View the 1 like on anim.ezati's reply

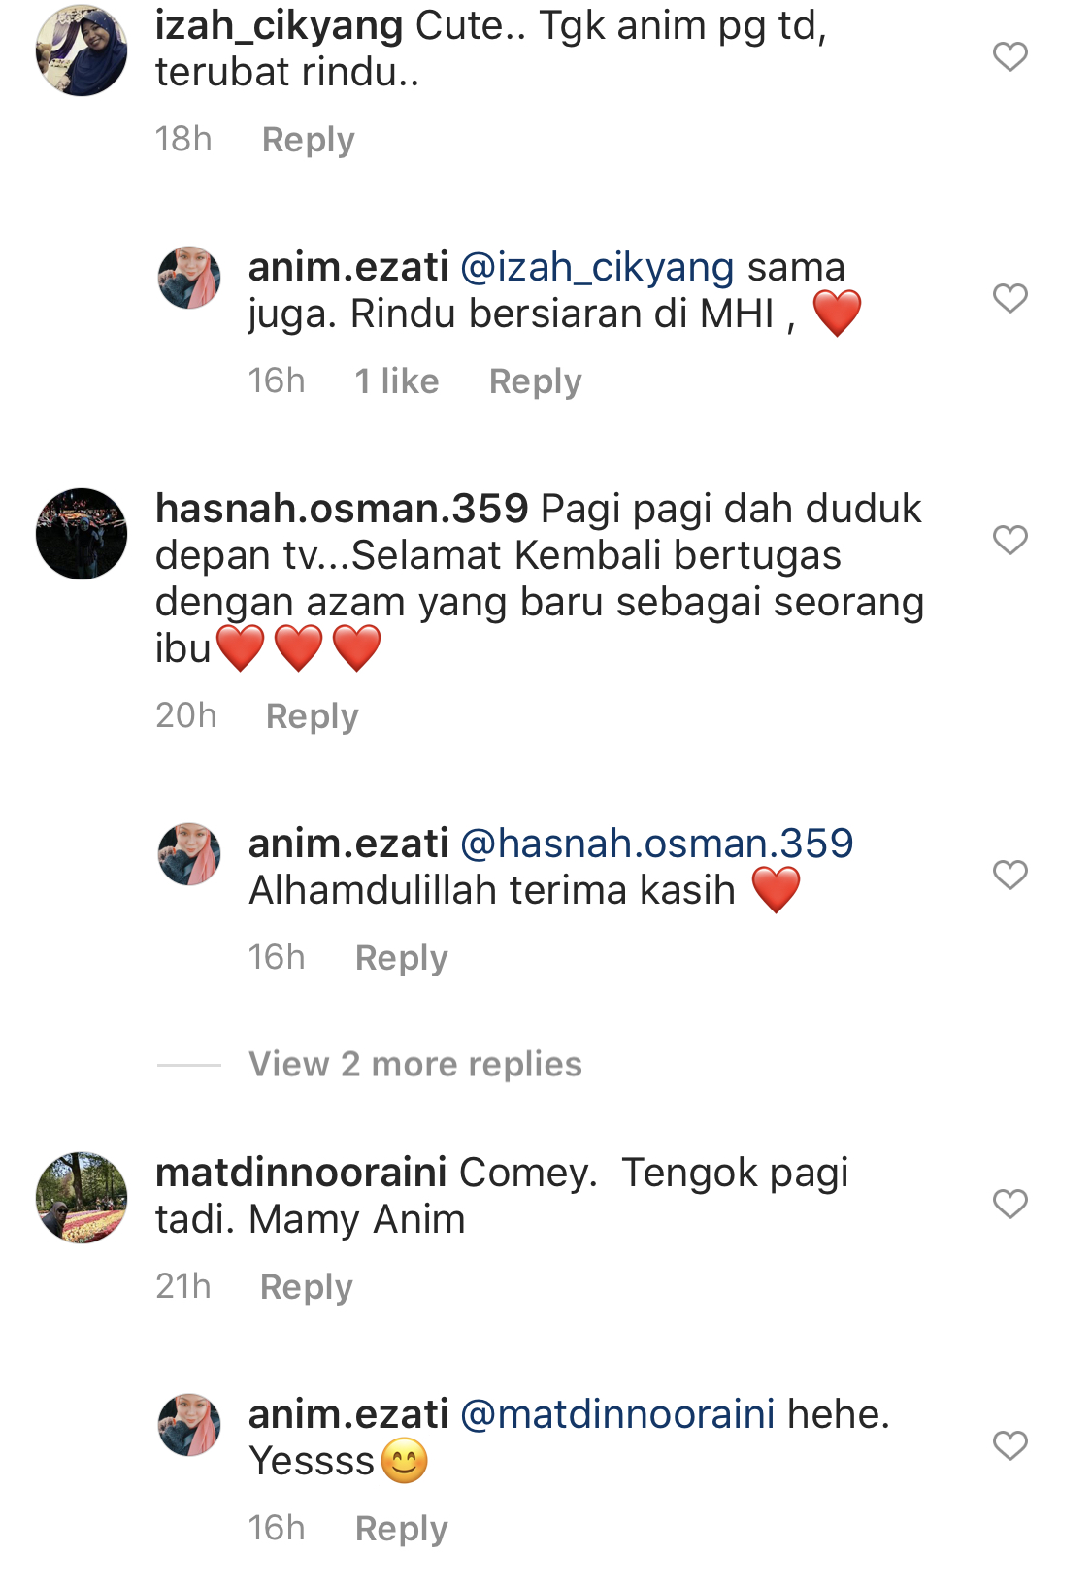pyautogui.click(x=397, y=381)
